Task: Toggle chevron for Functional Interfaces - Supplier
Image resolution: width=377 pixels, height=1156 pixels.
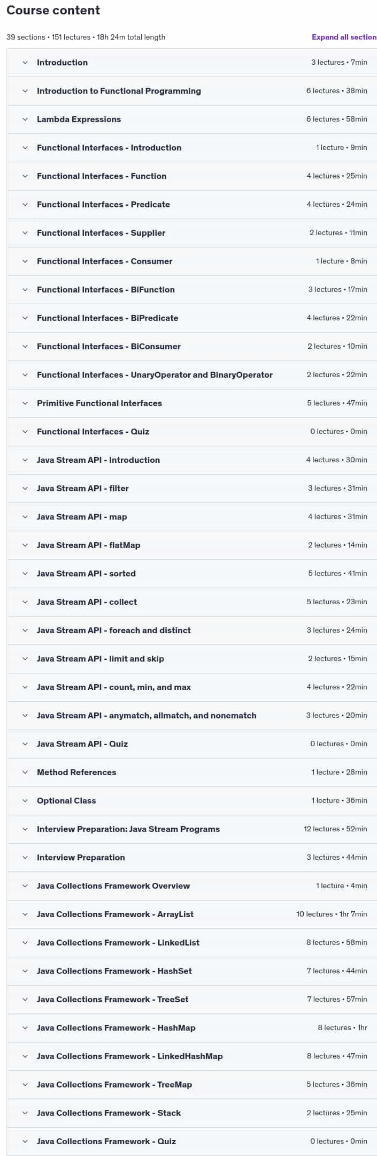Action: [x=25, y=233]
